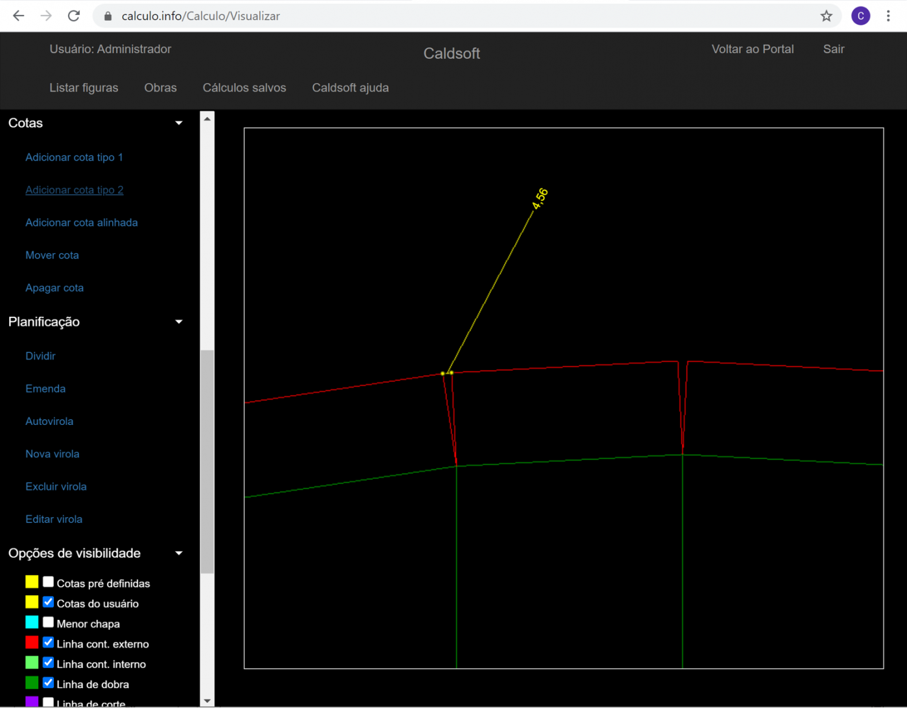Collapse Opções de visibilidade section
This screenshot has width=907, height=708.
(179, 553)
